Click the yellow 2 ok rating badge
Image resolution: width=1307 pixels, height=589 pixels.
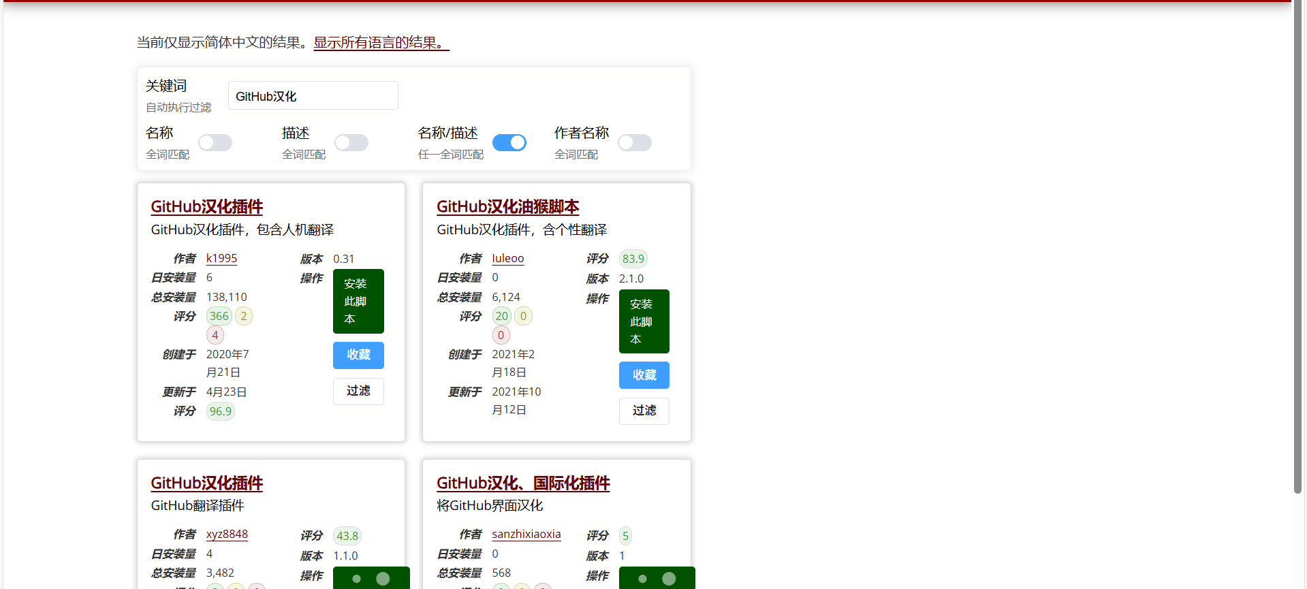(x=244, y=316)
